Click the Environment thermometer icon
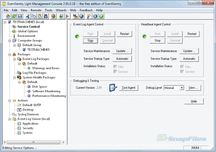The image size is (216, 152). tap(14, 36)
